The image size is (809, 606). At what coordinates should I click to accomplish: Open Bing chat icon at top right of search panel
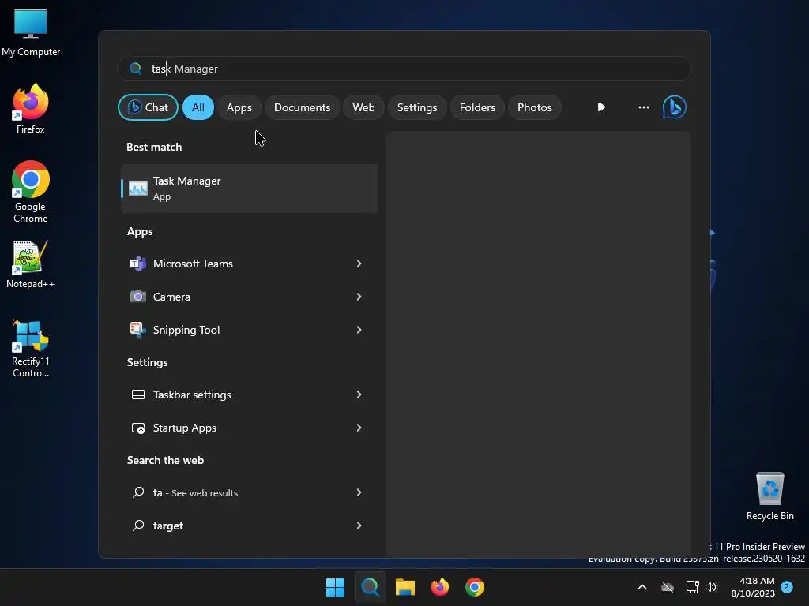(x=675, y=107)
